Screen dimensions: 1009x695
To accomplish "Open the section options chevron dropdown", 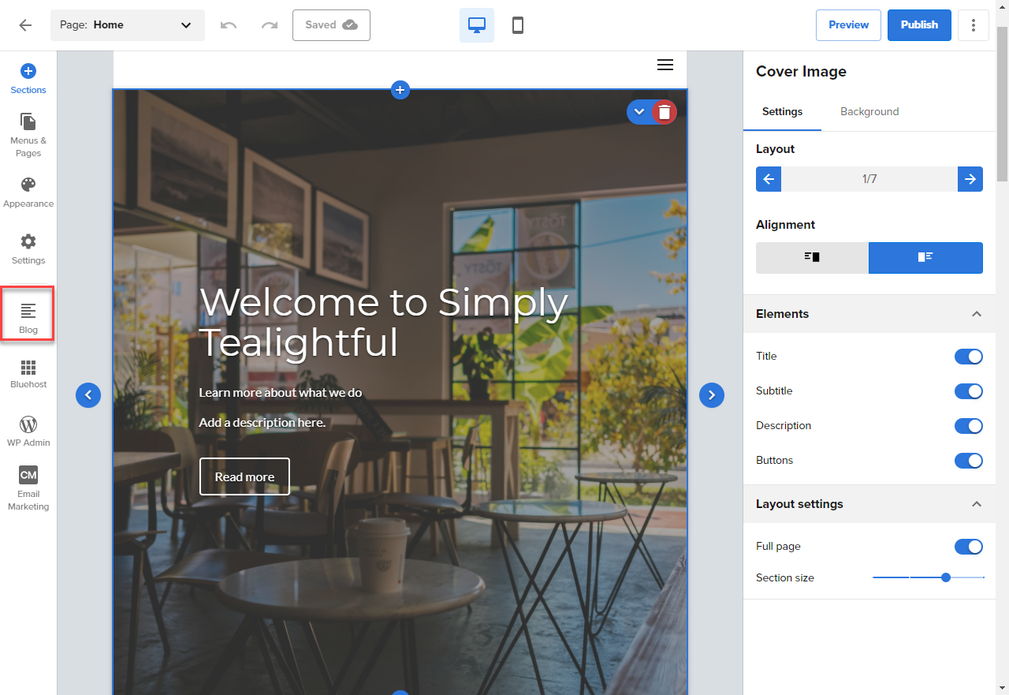I will click(639, 112).
